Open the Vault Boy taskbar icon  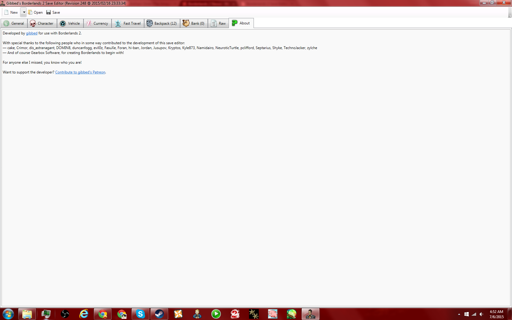[197, 314]
